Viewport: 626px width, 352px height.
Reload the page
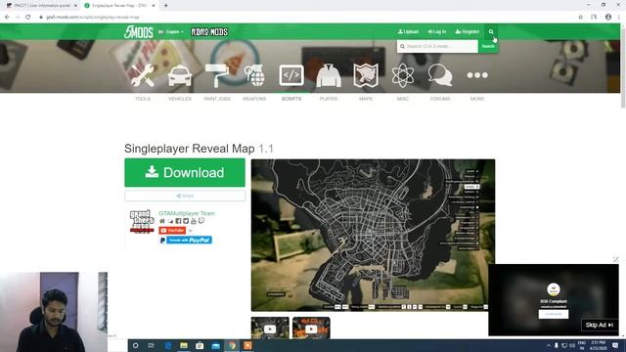coord(28,18)
